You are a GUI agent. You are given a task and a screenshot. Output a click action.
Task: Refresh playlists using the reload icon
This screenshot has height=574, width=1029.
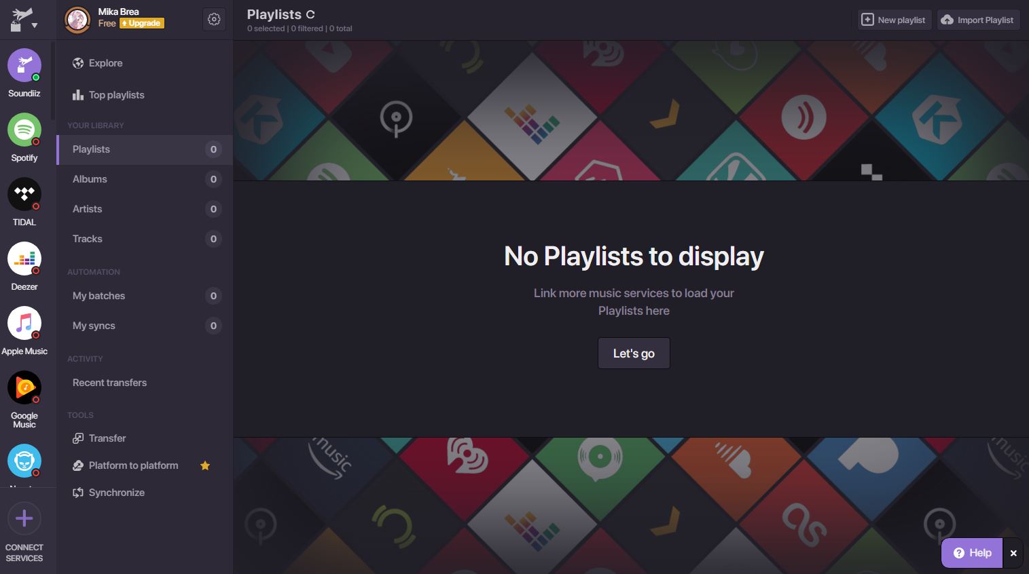[310, 14]
